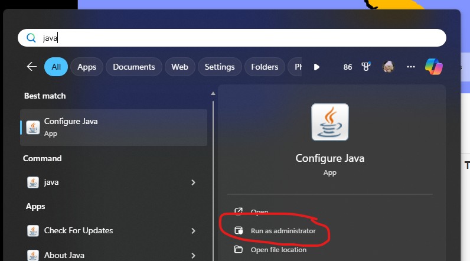Click the Java icon beside java command

tap(33, 182)
